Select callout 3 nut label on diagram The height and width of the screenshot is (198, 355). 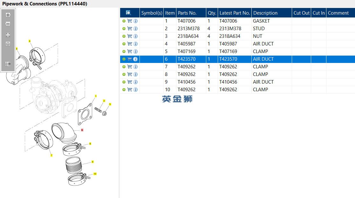click(x=110, y=104)
